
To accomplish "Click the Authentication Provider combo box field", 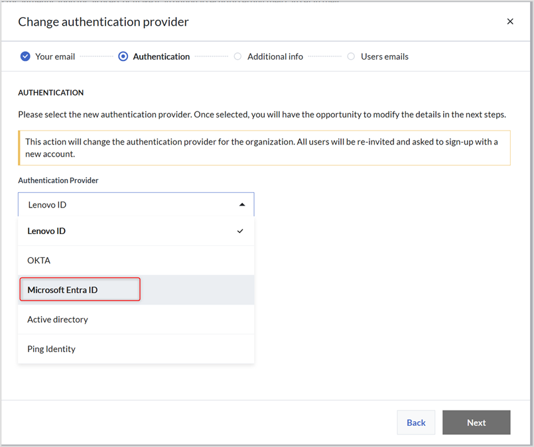I will pos(126,205).
